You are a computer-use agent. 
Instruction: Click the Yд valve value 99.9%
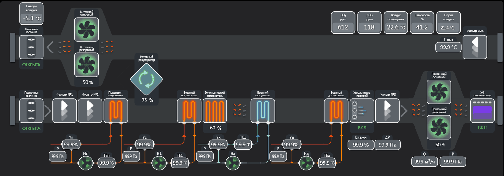click(291, 145)
